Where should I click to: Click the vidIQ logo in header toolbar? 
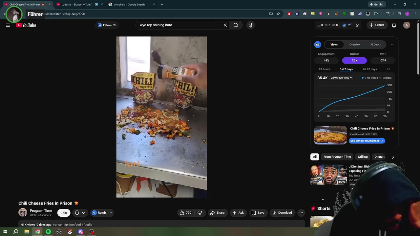(x=344, y=25)
